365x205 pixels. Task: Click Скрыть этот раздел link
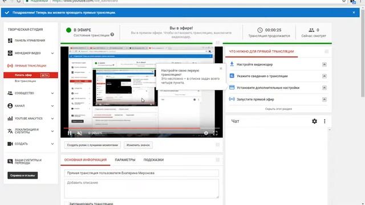pyautogui.click(x=278, y=109)
